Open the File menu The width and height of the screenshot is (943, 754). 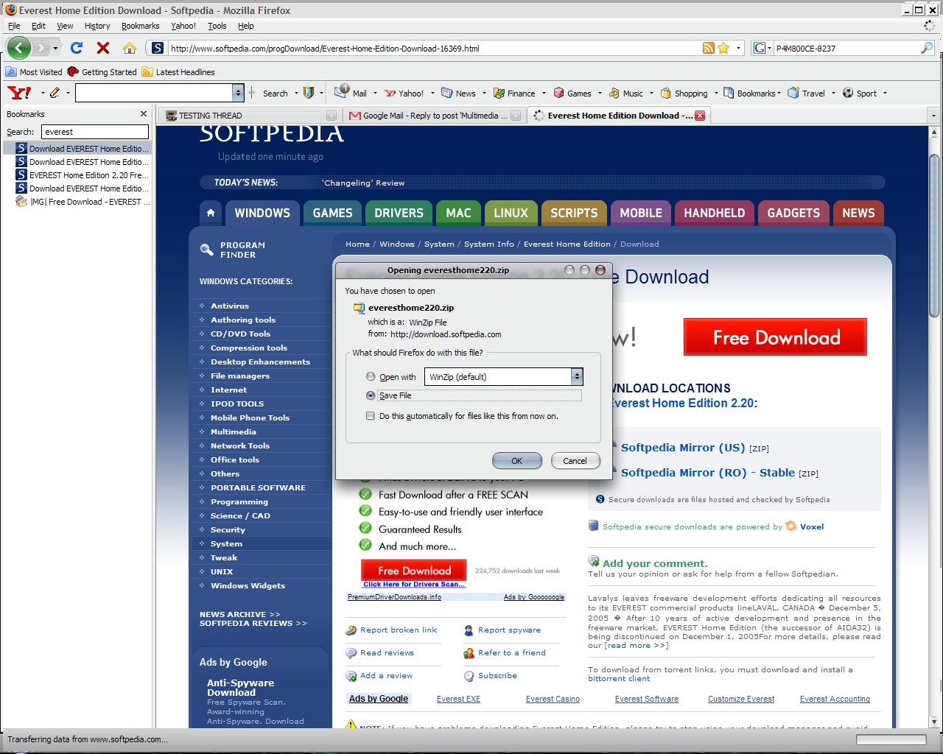14,26
